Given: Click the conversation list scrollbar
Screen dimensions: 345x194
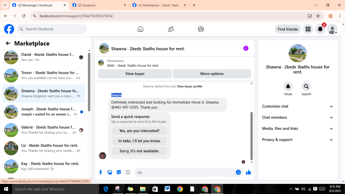Looking at the screenshot, I should [x=89, y=82].
